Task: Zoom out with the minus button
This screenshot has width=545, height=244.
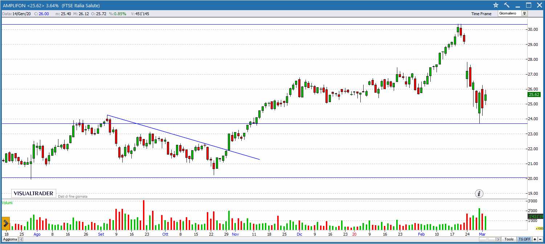Action: pos(540,239)
